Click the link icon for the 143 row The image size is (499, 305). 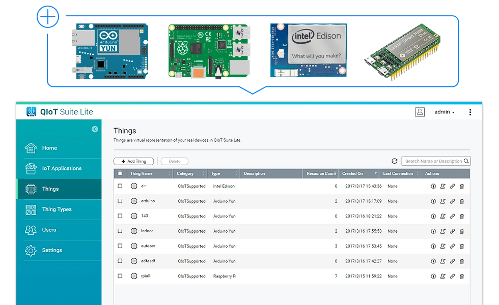point(452,216)
